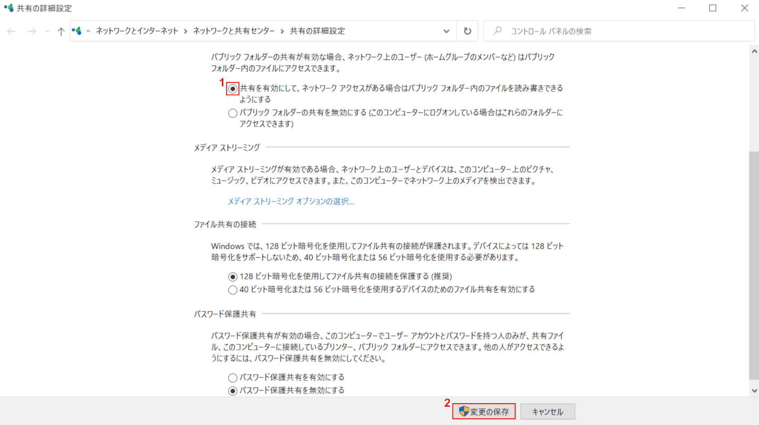Screen dimensions: 759x425
Task: Click the window title bar app icon
Action: tap(9, 8)
